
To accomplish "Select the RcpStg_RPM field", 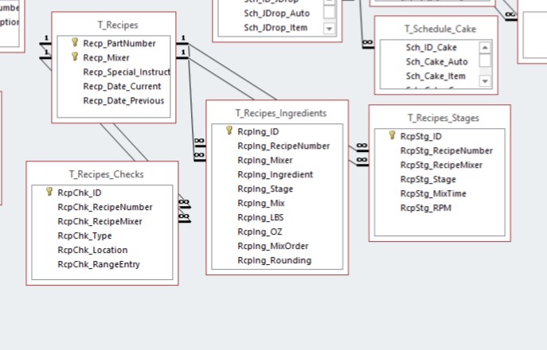I will [426, 208].
